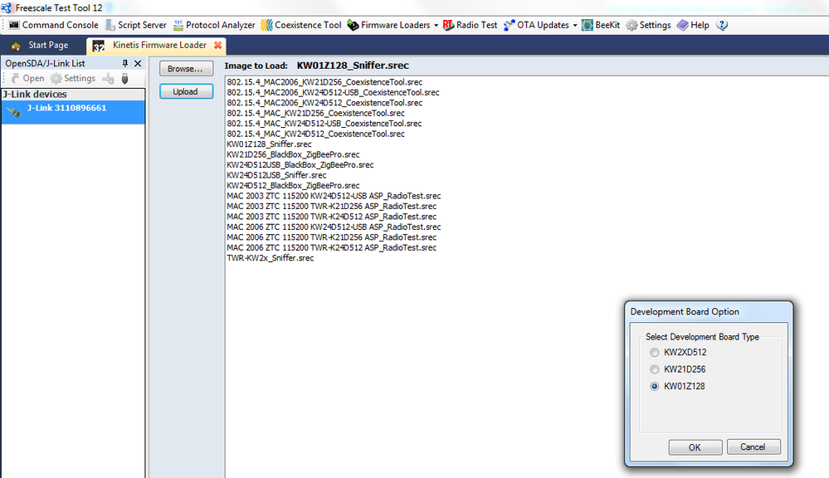The height and width of the screenshot is (478, 829).
Task: Expand the Firmware Loaders dropdown arrow
Action: coord(436,26)
